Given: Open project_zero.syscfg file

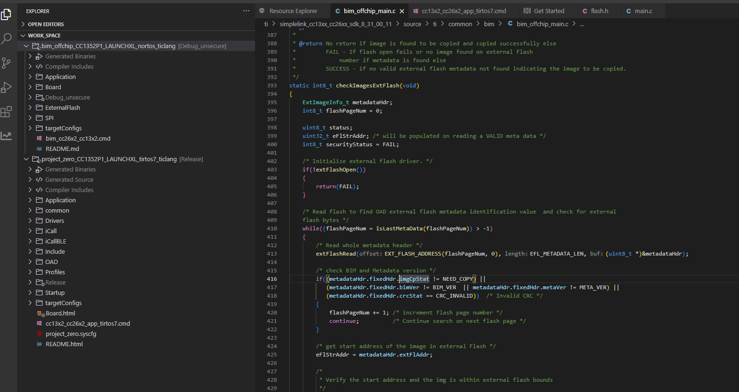Looking at the screenshot, I should click(71, 334).
